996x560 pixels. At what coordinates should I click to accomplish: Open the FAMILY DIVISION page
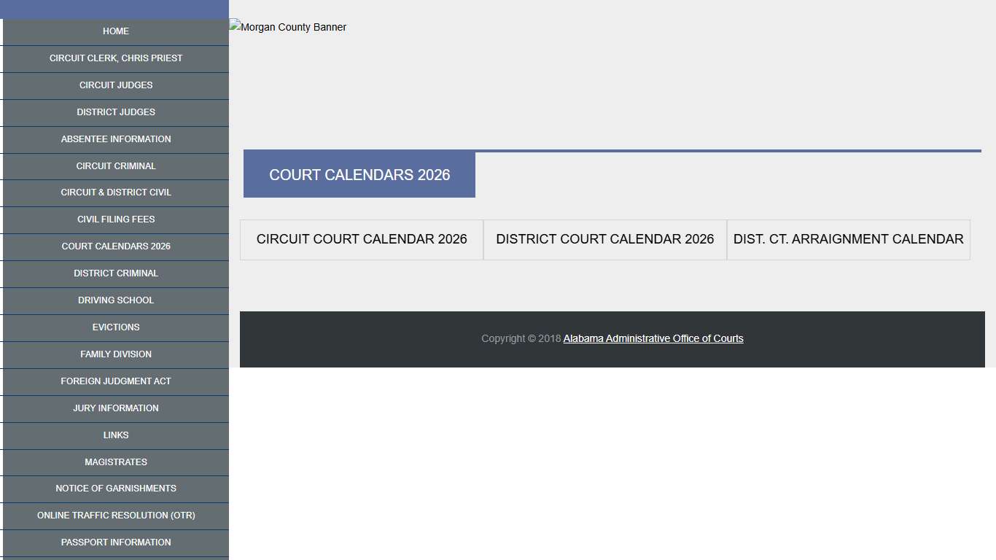coord(115,354)
